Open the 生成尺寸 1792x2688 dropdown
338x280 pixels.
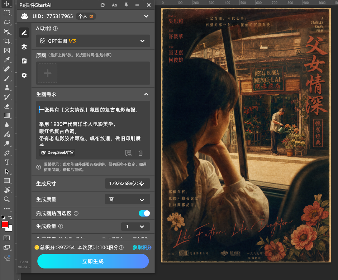point(127,184)
